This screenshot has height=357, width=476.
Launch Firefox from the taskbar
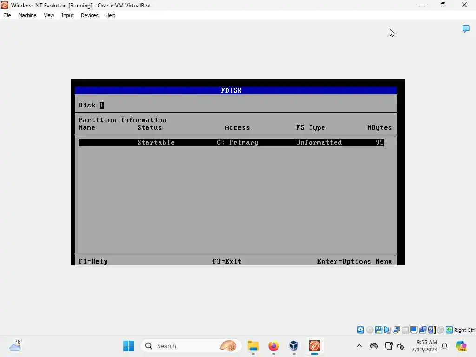tap(273, 346)
